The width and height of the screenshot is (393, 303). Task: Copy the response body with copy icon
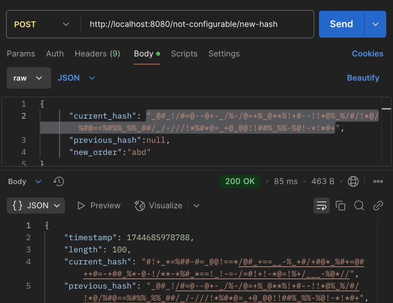pyautogui.click(x=340, y=206)
